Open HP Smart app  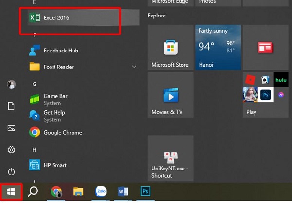[x=83, y=165]
